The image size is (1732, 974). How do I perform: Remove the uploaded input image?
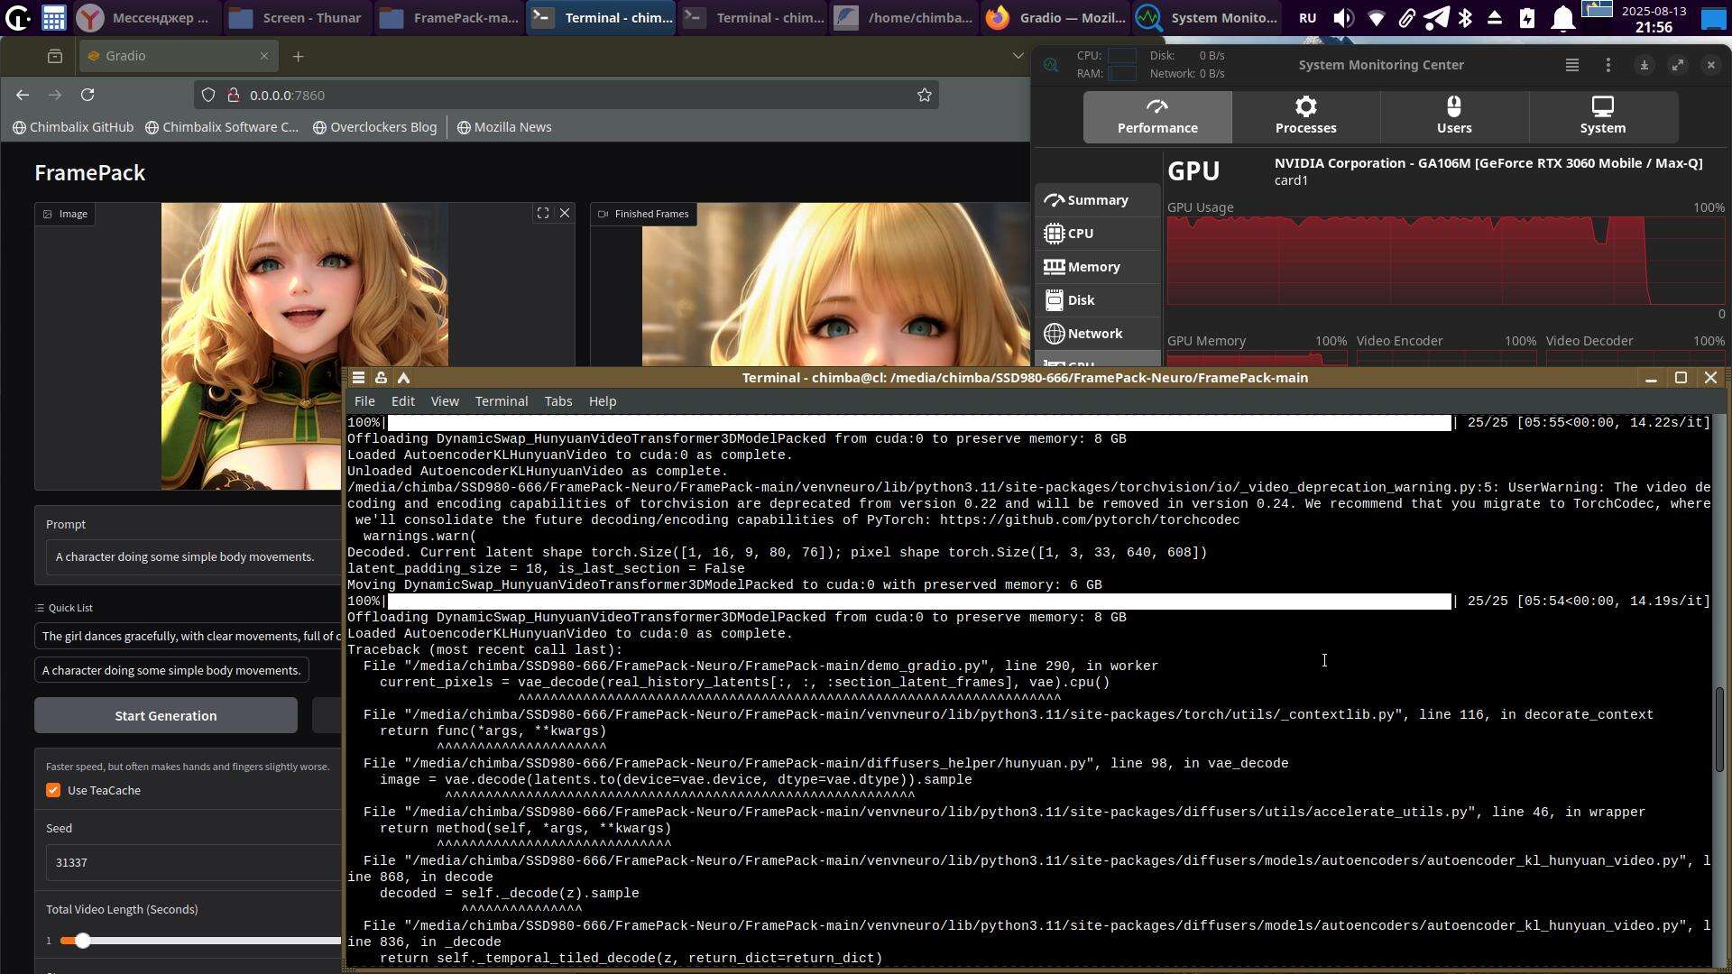[x=565, y=214]
